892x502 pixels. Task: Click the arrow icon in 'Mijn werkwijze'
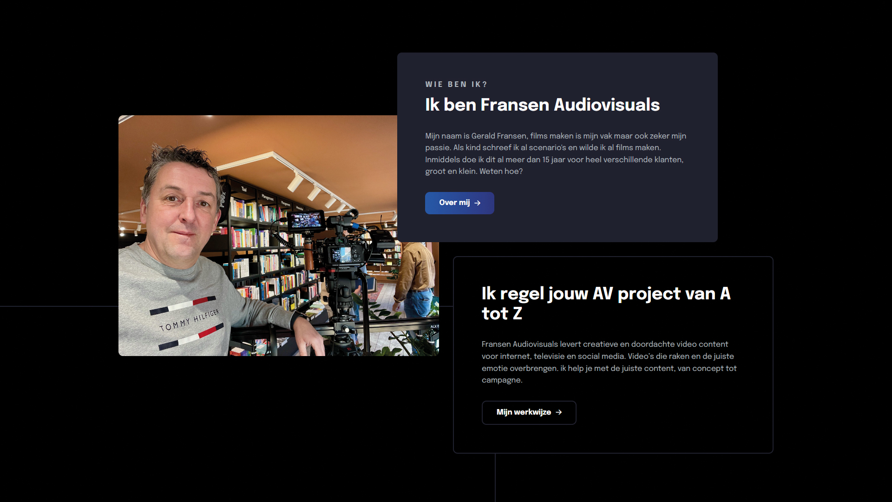click(559, 412)
